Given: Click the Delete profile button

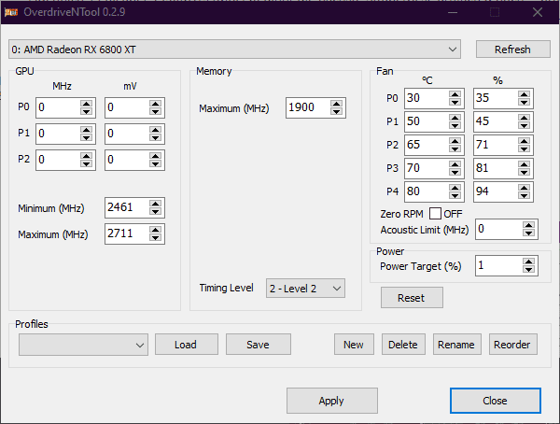Looking at the screenshot, I should tap(403, 345).
